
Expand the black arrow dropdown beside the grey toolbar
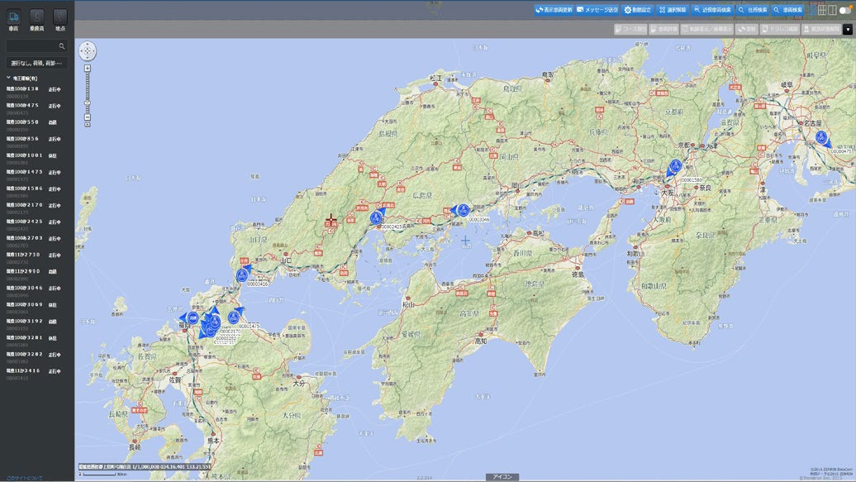(x=847, y=30)
